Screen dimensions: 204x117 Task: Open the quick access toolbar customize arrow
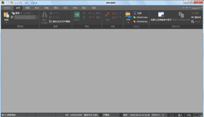(x=36, y=3)
